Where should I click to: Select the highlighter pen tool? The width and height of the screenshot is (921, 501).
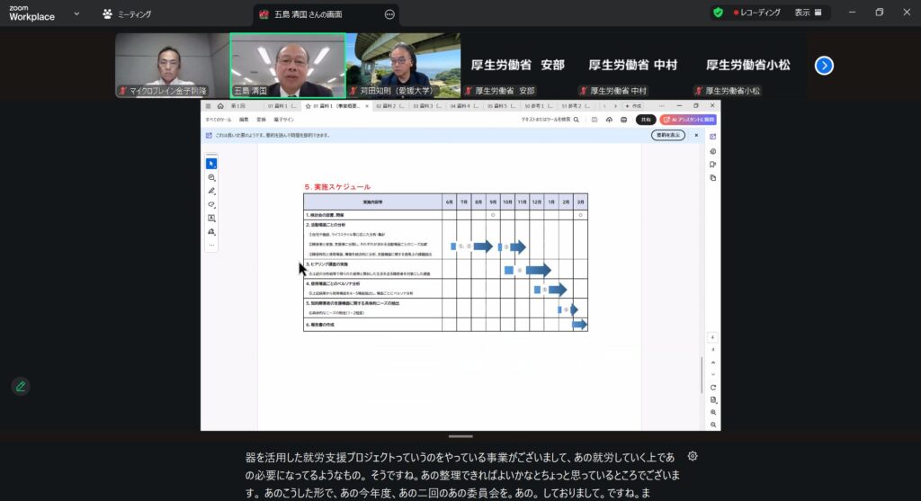[211, 192]
